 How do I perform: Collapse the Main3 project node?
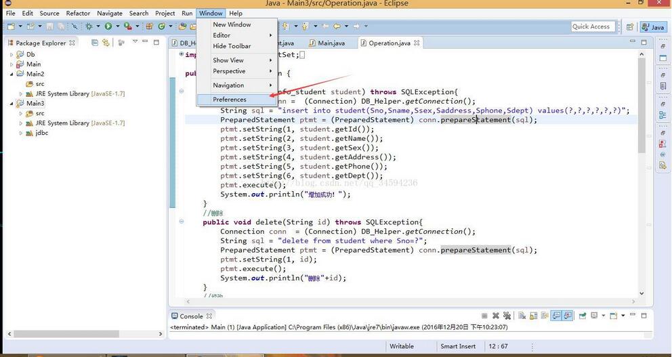pos(12,103)
